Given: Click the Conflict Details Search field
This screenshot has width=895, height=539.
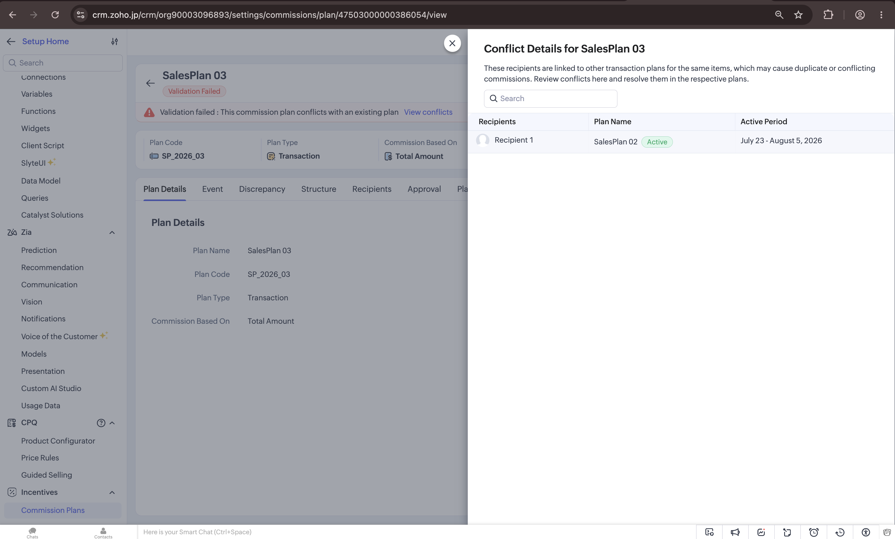Looking at the screenshot, I should point(550,98).
